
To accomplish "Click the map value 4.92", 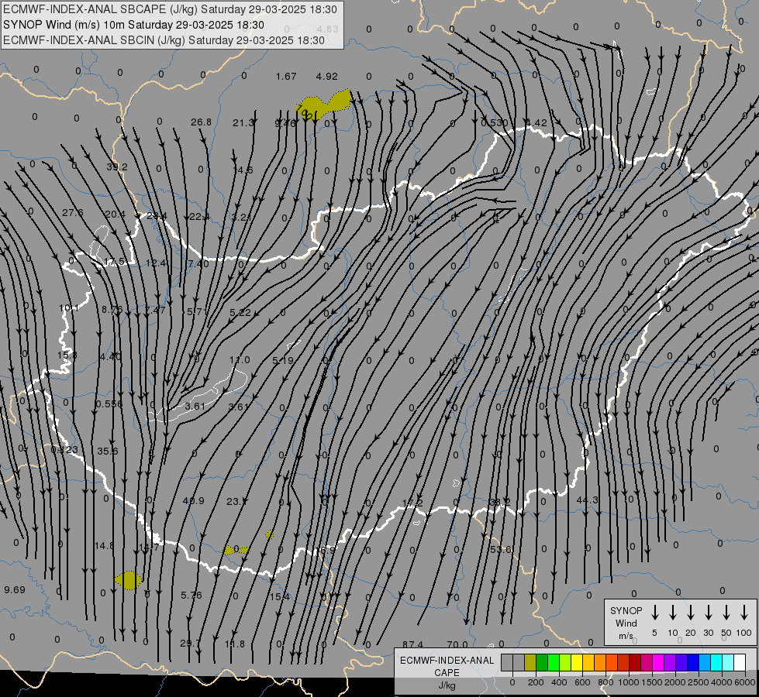I will 326,77.
